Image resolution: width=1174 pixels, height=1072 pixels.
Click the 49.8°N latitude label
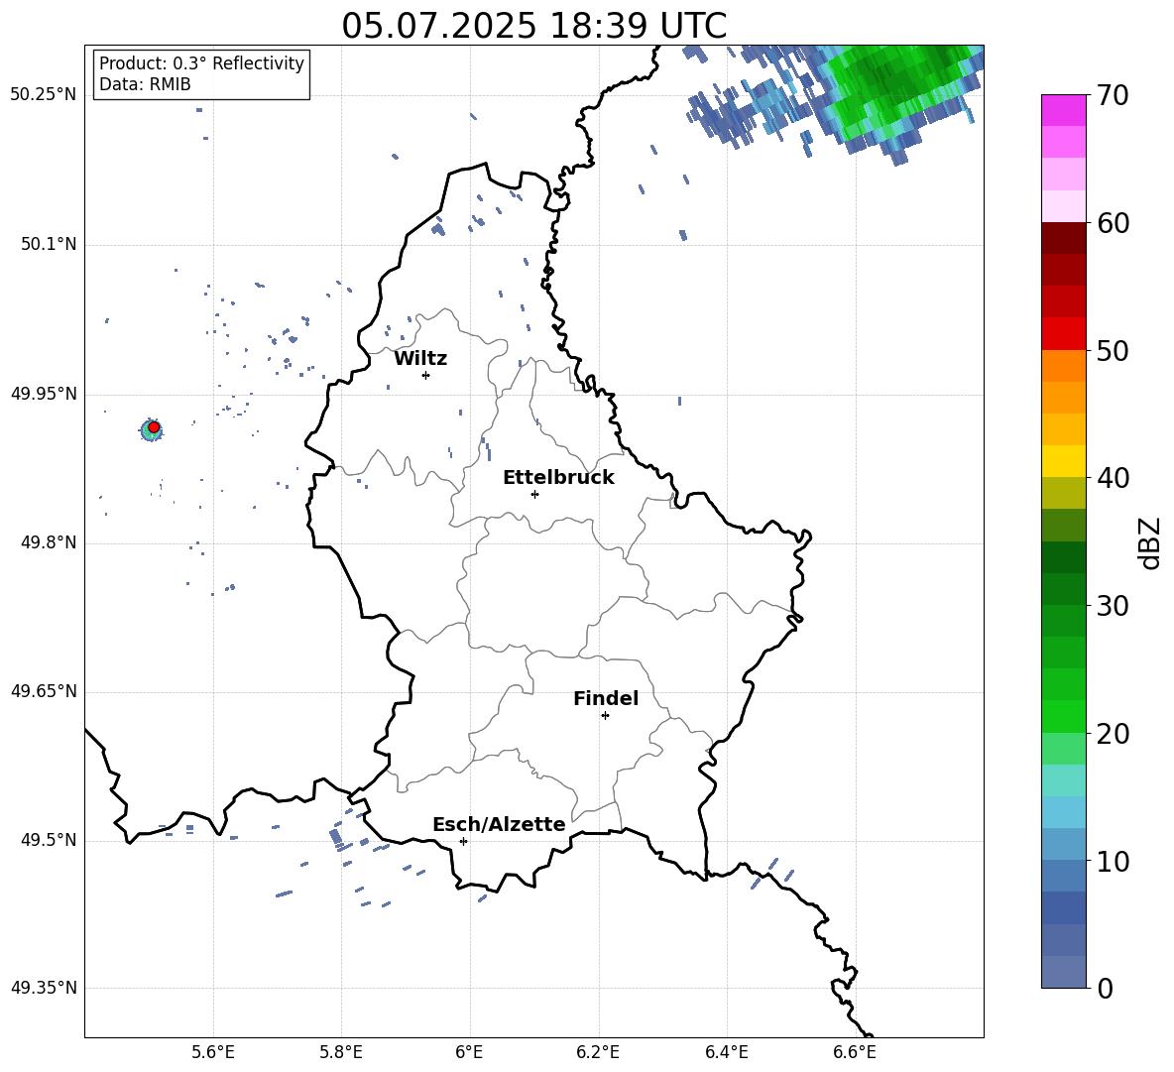[x=48, y=542]
